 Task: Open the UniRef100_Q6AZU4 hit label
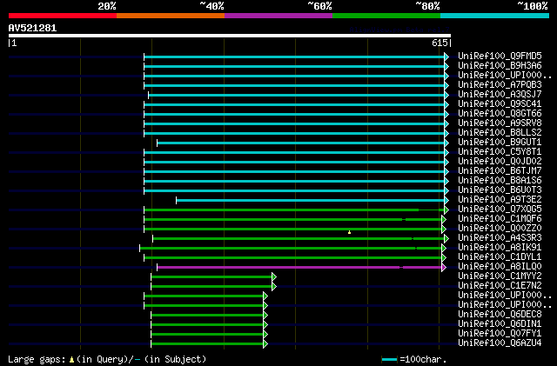[500, 343]
